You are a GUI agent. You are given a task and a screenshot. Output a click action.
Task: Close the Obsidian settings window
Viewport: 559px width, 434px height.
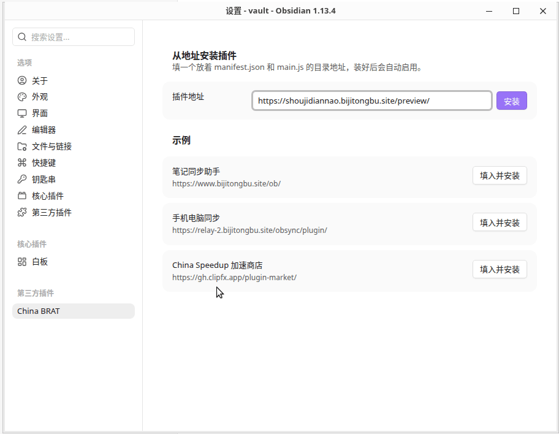(x=543, y=11)
